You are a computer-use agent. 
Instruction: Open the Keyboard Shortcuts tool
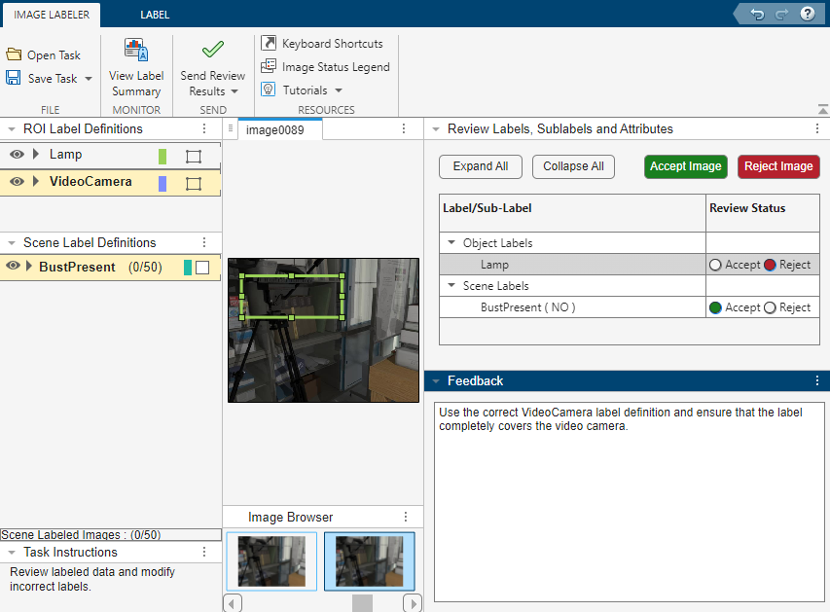point(325,43)
